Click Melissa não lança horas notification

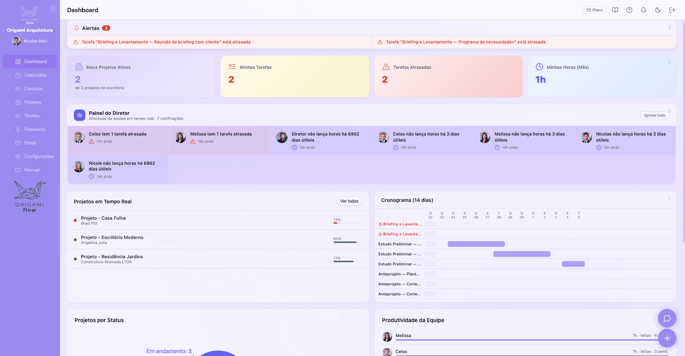(524, 141)
